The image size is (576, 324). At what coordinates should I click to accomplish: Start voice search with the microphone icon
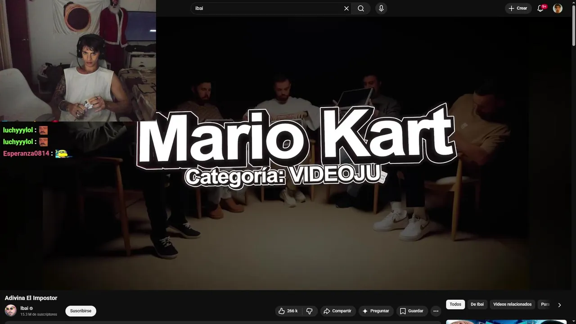381,8
